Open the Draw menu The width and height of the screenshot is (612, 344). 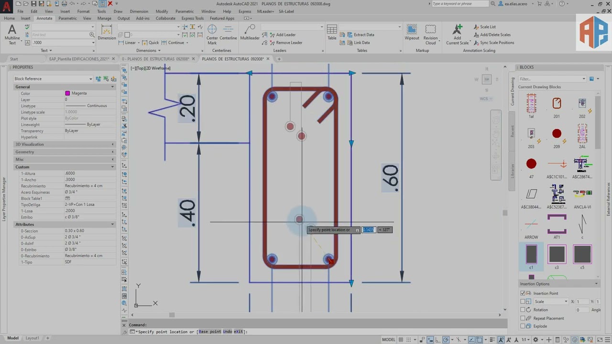click(118, 11)
